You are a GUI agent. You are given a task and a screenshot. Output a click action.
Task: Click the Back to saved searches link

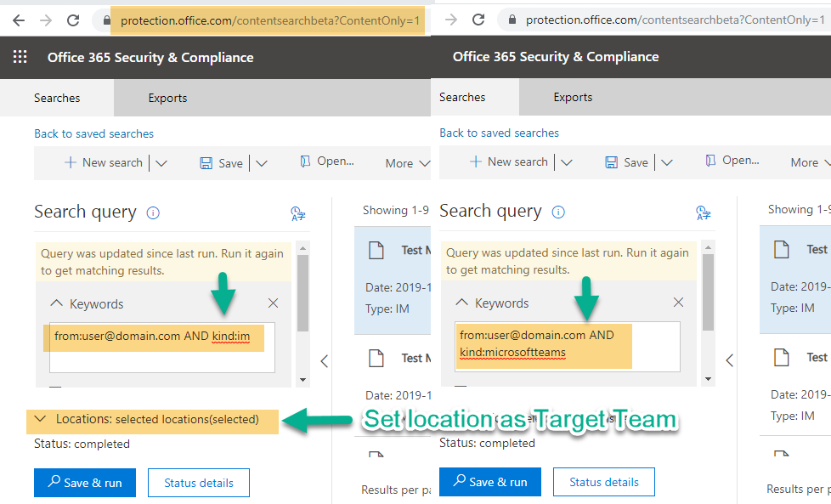(x=93, y=133)
